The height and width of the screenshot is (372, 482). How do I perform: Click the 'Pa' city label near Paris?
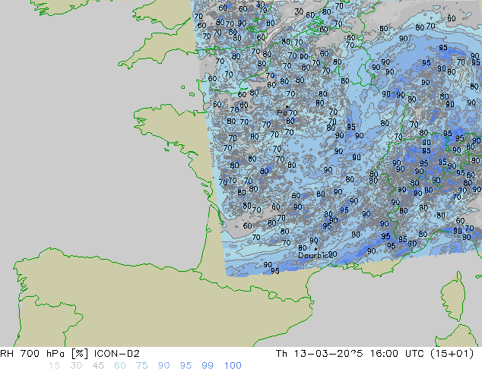pos(282,112)
